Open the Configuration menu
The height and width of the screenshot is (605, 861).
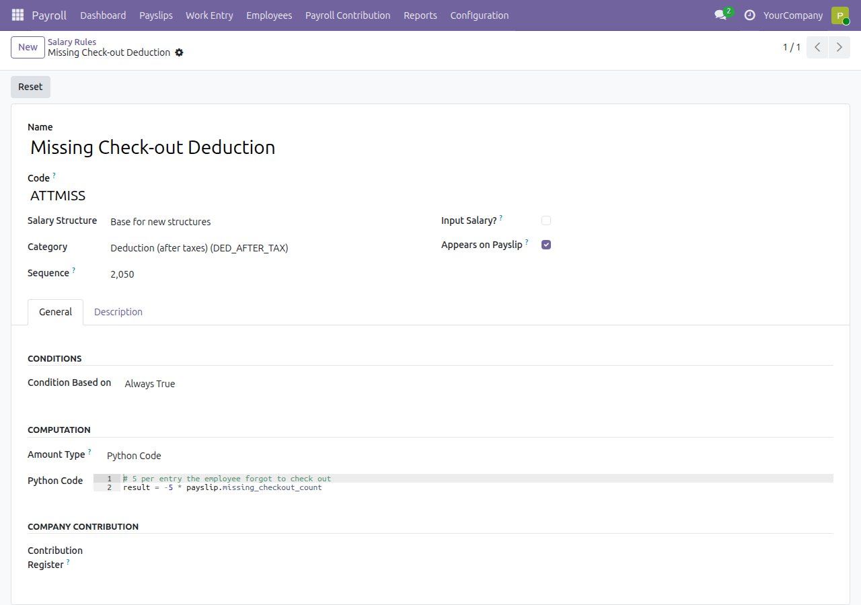coord(480,15)
